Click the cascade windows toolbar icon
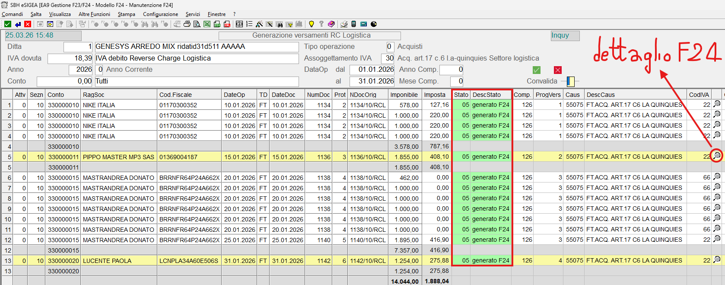 pos(83,24)
